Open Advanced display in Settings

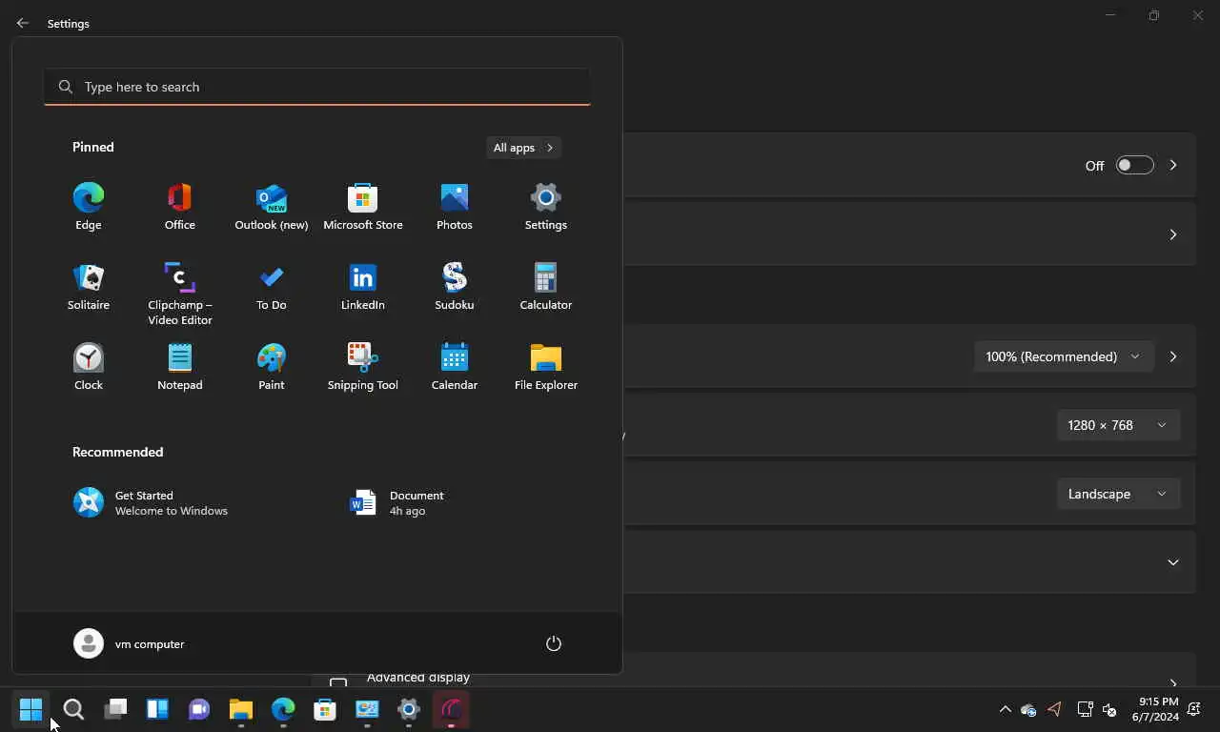[418, 678]
